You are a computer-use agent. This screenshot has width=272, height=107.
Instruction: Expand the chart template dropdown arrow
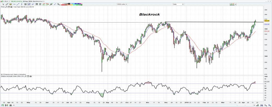point(235,4)
